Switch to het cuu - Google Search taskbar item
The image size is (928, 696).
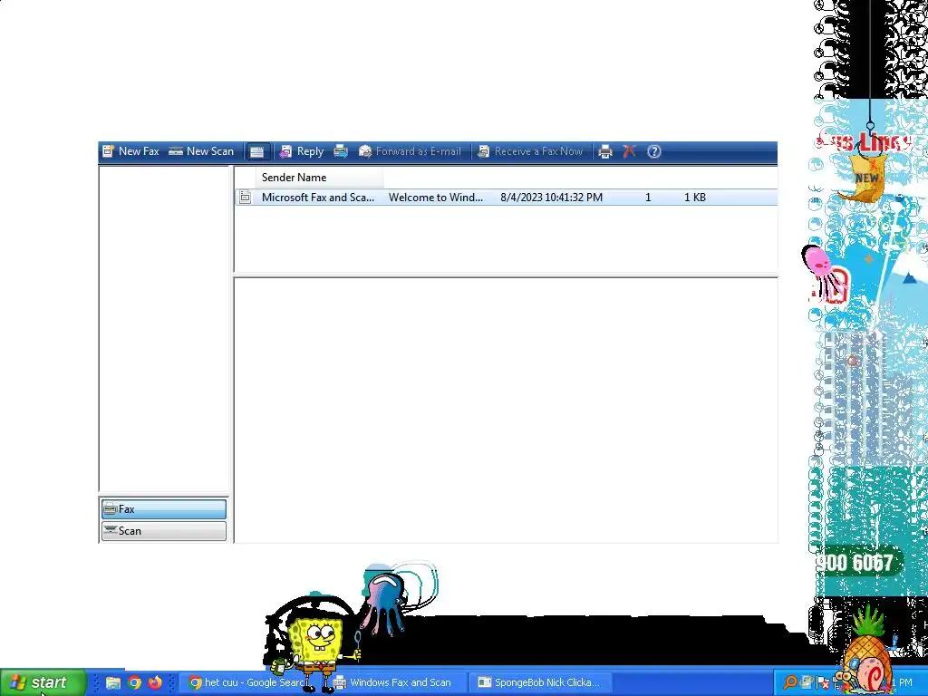pyautogui.click(x=248, y=683)
